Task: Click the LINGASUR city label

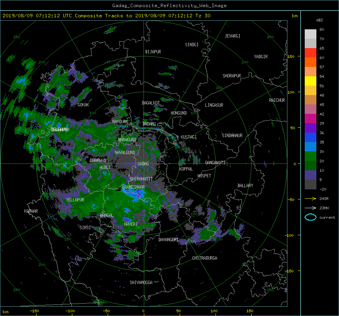Action: click(214, 105)
